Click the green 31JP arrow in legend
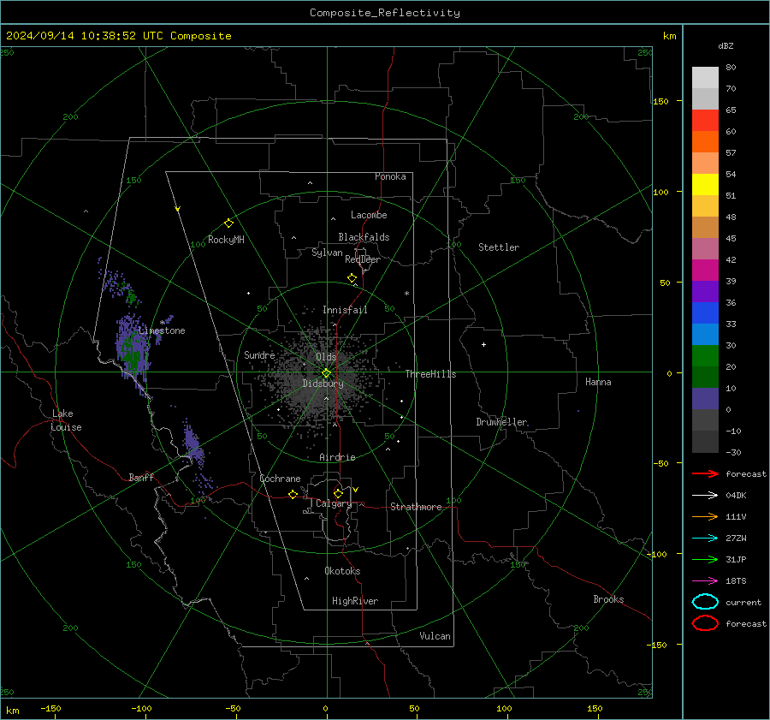The image size is (770, 720). (705, 559)
